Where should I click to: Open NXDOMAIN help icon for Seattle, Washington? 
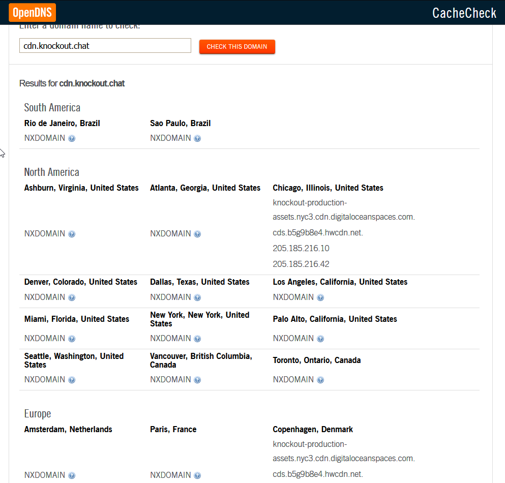(72, 380)
